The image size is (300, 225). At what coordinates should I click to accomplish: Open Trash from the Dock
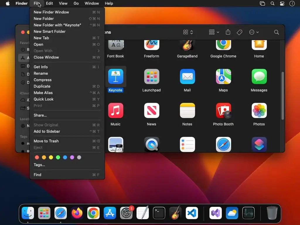click(x=272, y=213)
